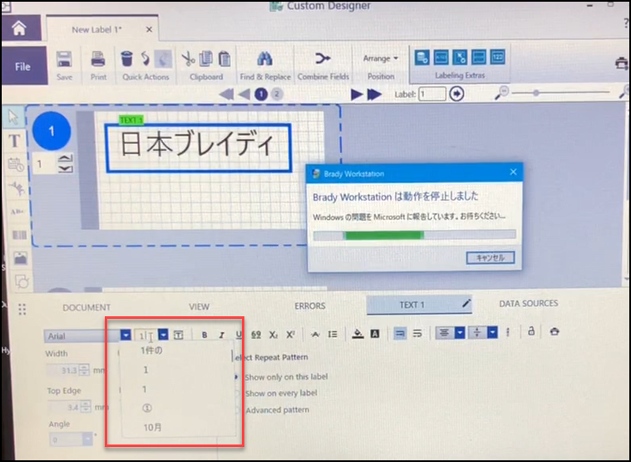Viewport: 631px width, 462px height.
Task: Click the '123' serialization icon in Labeling Extras
Action: tap(497, 57)
